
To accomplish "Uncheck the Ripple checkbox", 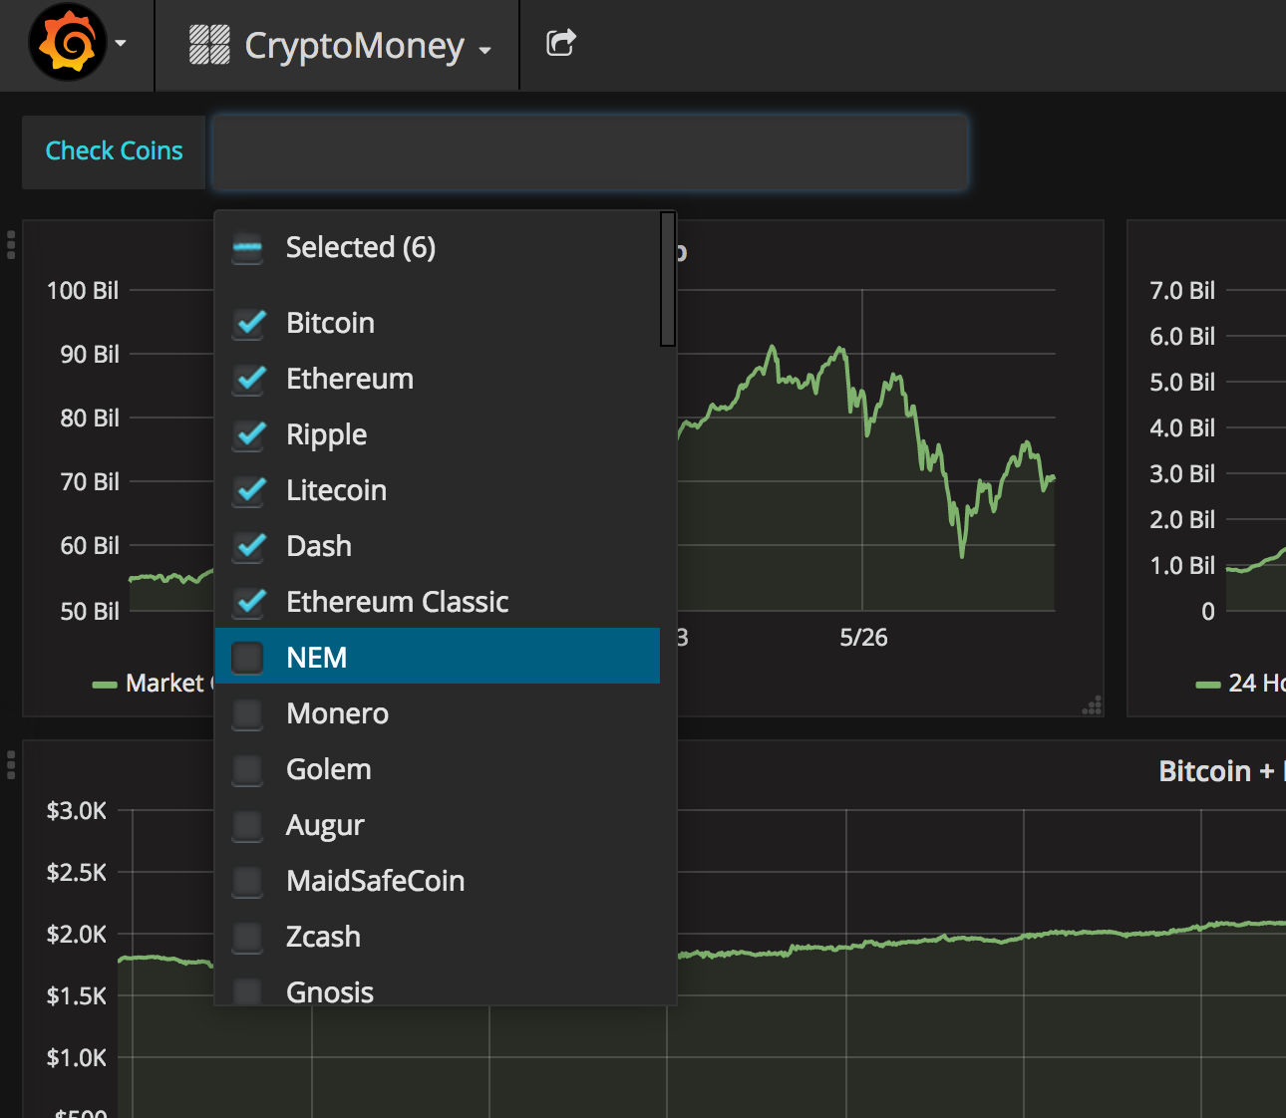I will click(x=247, y=435).
